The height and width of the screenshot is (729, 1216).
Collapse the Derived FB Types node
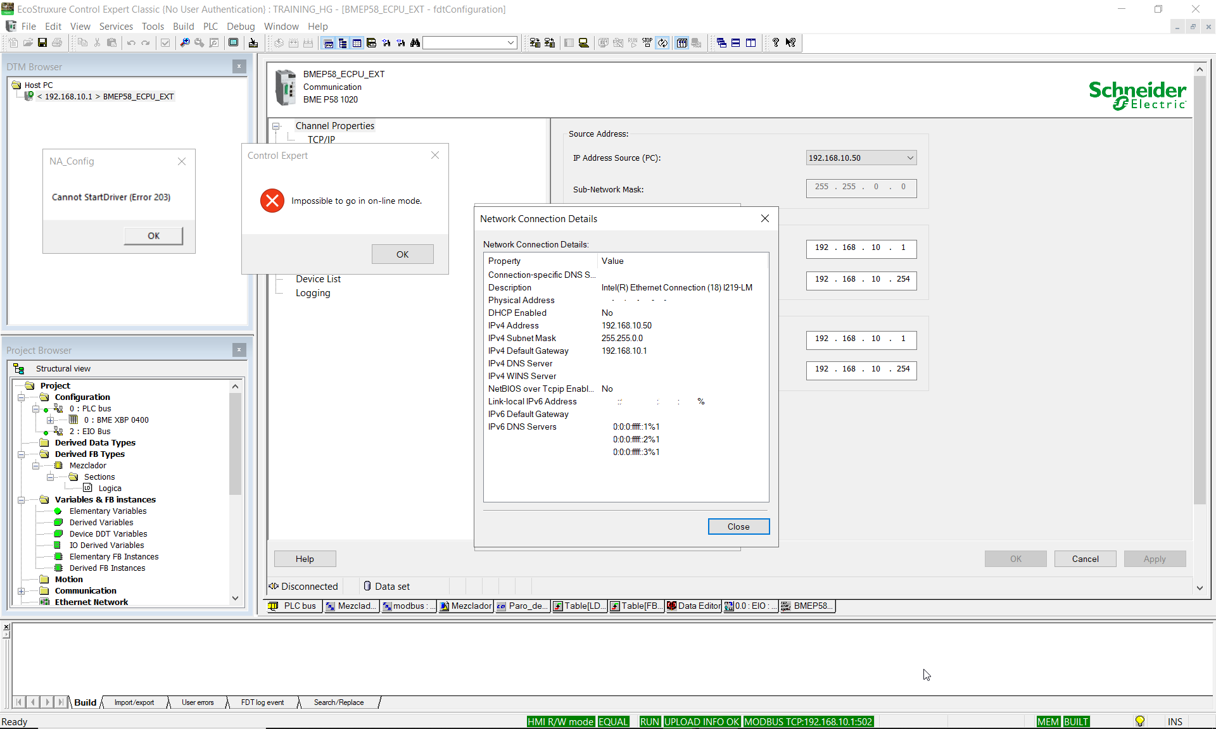click(21, 454)
